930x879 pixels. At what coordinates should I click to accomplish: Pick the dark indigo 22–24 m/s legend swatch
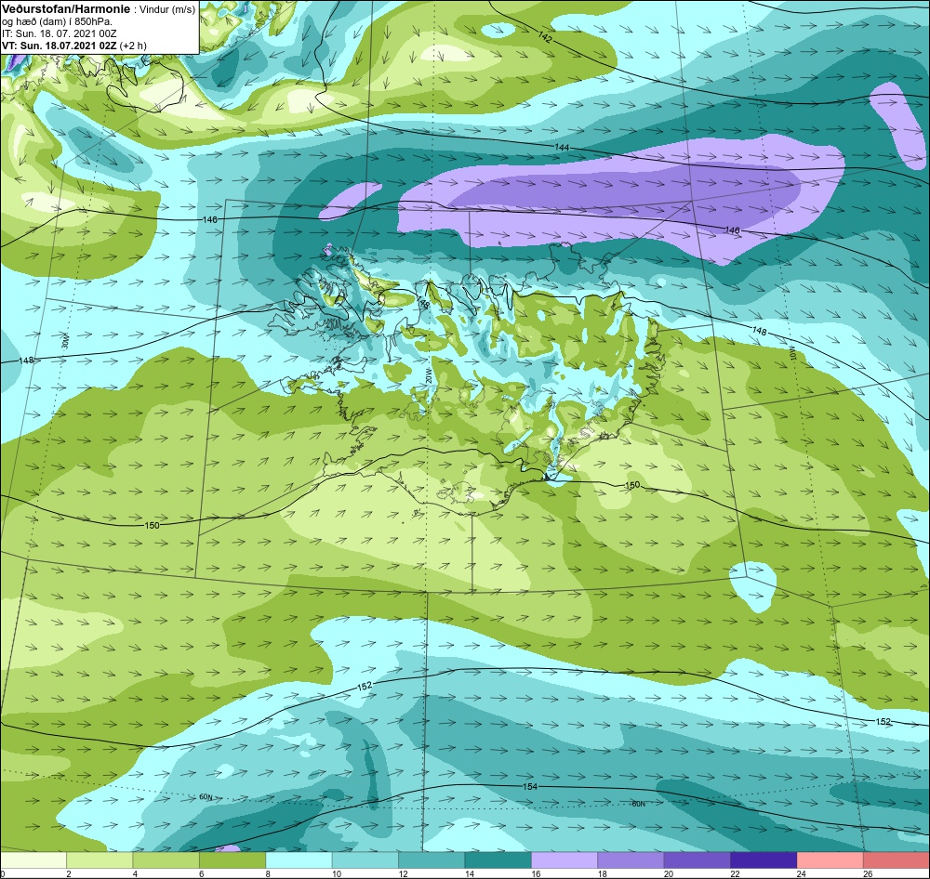pyautogui.click(x=764, y=859)
